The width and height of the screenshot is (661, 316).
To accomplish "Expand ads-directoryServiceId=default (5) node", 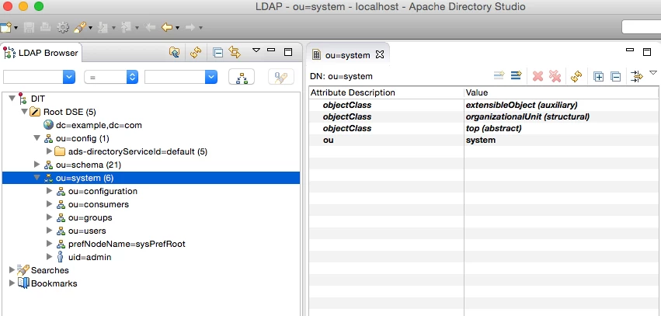I will click(49, 151).
